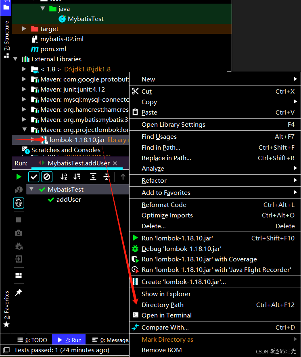Click Collapse All tests icon
This screenshot has width=301, height=357.
(107, 177)
